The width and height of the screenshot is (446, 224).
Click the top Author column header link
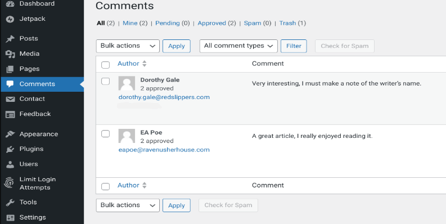128,64
